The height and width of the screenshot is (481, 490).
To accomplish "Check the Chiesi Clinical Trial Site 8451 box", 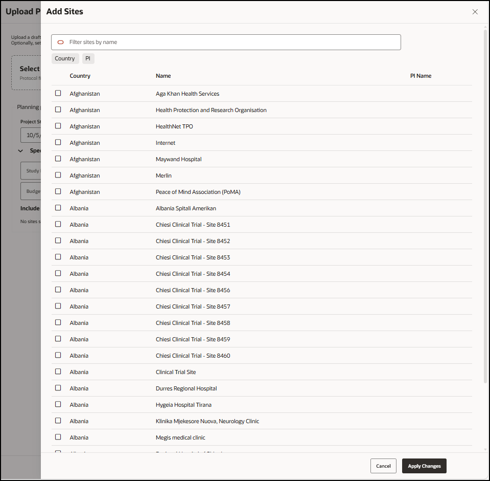I will point(58,224).
